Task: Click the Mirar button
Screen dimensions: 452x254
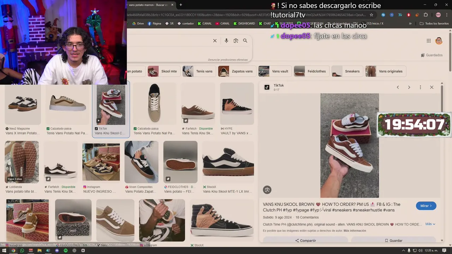Action: (x=426, y=206)
